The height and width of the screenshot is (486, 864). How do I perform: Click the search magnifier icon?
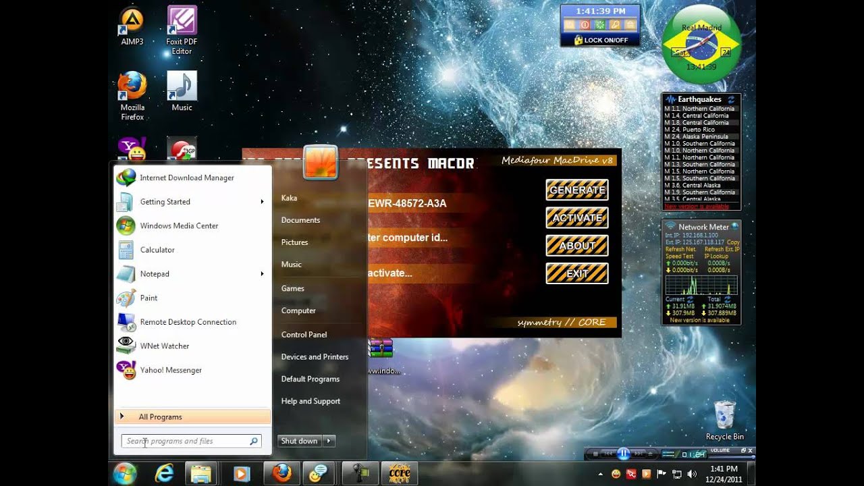click(254, 441)
